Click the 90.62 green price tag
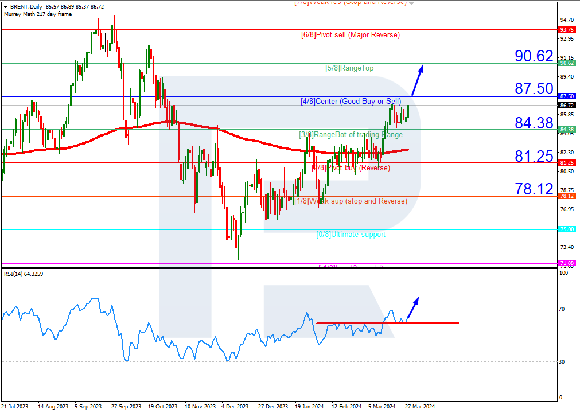 (x=567, y=63)
